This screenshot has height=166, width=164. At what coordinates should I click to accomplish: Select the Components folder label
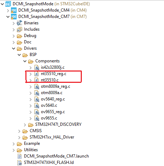[47, 61]
